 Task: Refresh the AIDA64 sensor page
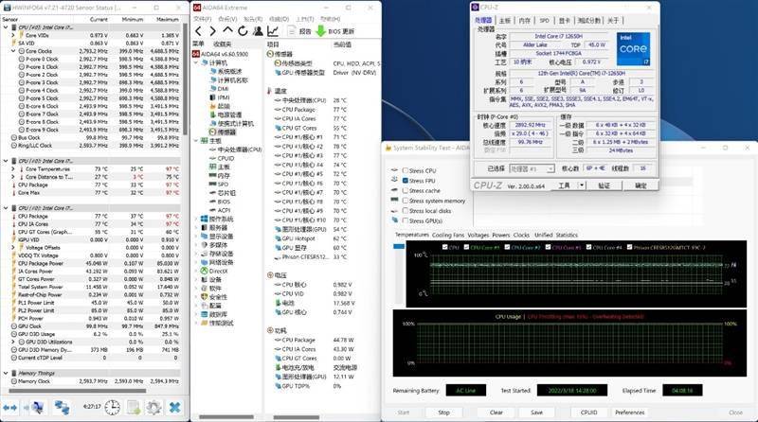click(243, 31)
